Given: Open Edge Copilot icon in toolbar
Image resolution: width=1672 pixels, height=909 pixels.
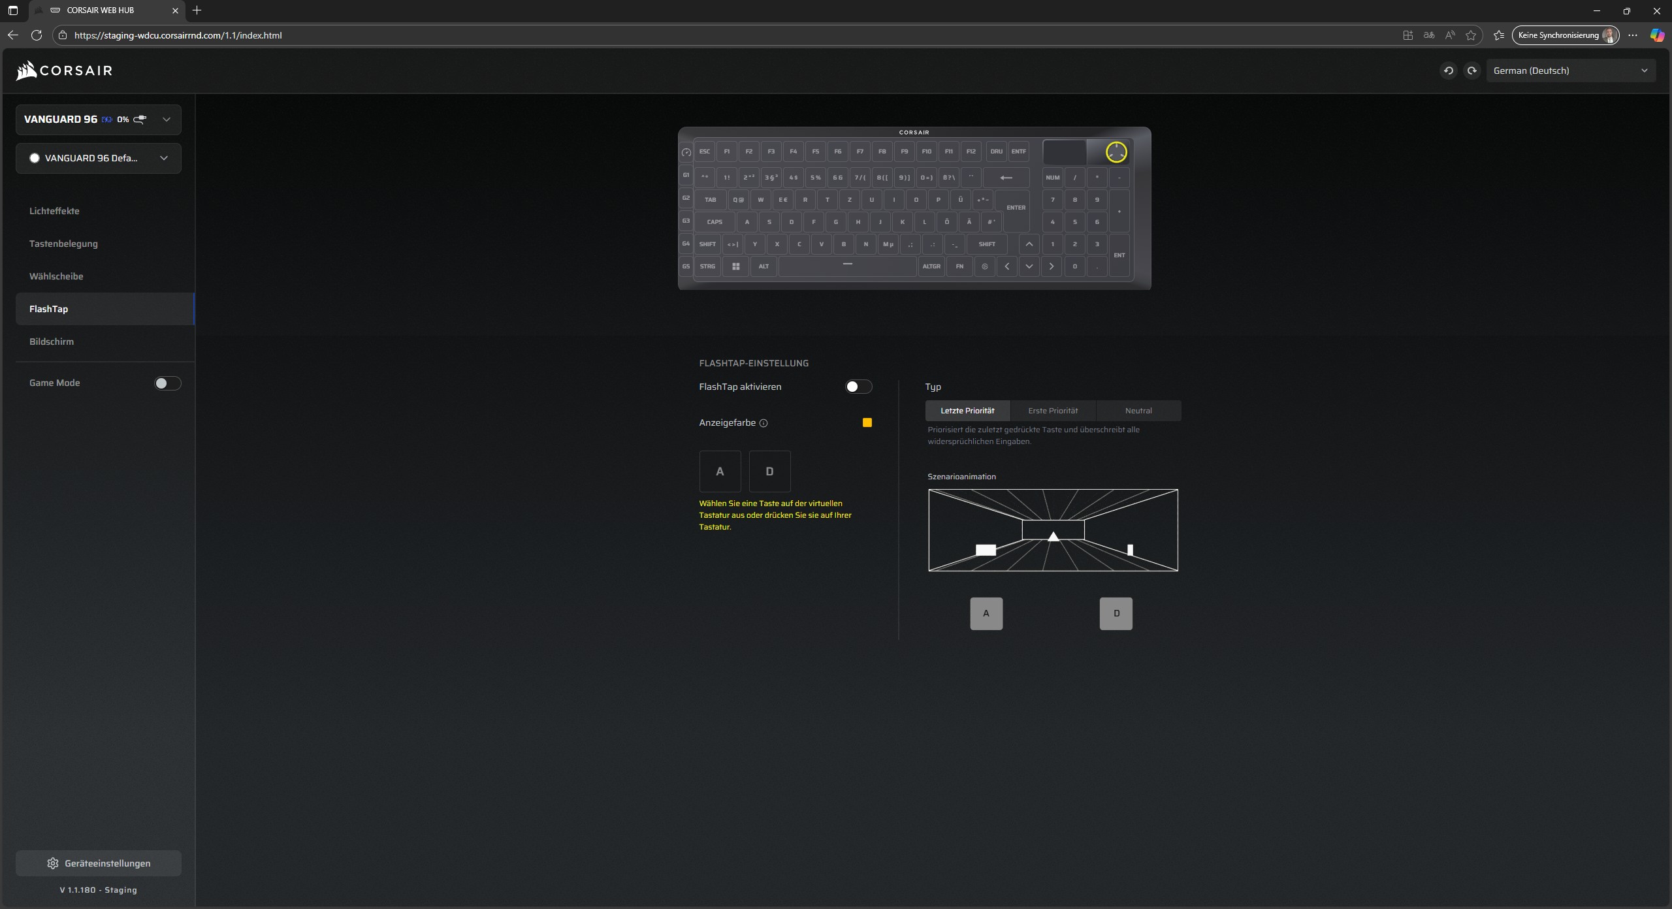Looking at the screenshot, I should 1657,35.
